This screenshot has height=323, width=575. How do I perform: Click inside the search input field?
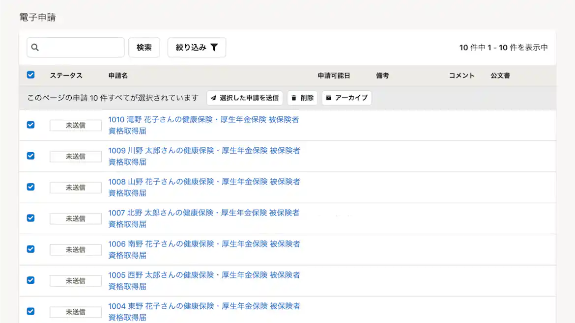[79, 47]
